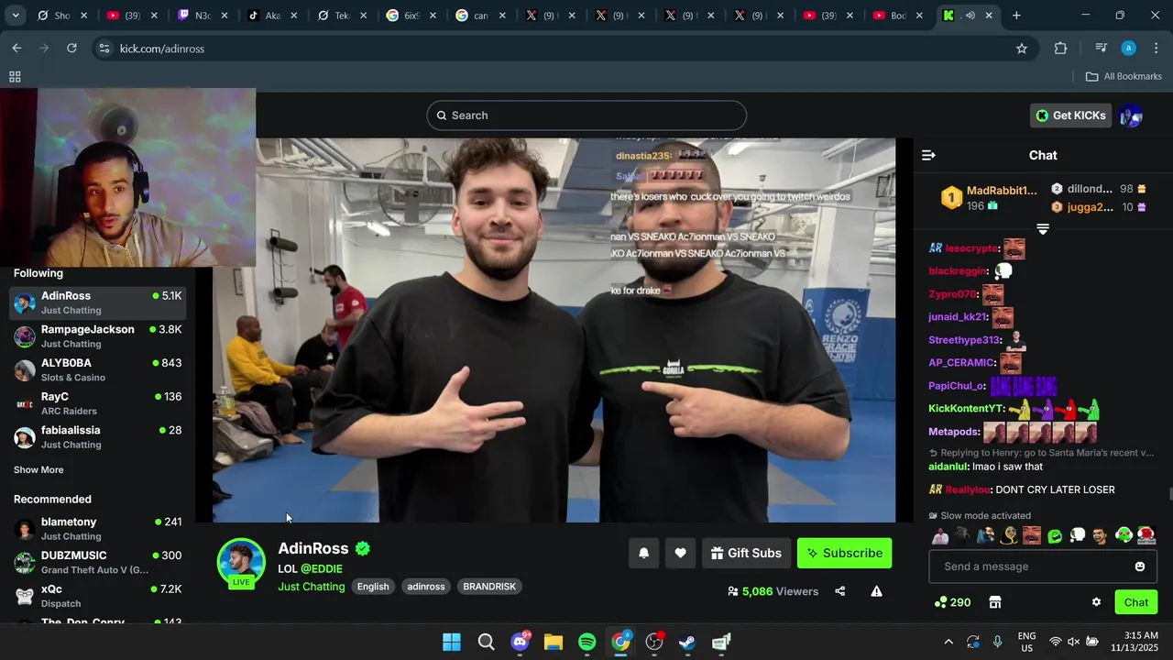Click the chat panel scrollbar
1173x660 pixels.
(1169, 495)
